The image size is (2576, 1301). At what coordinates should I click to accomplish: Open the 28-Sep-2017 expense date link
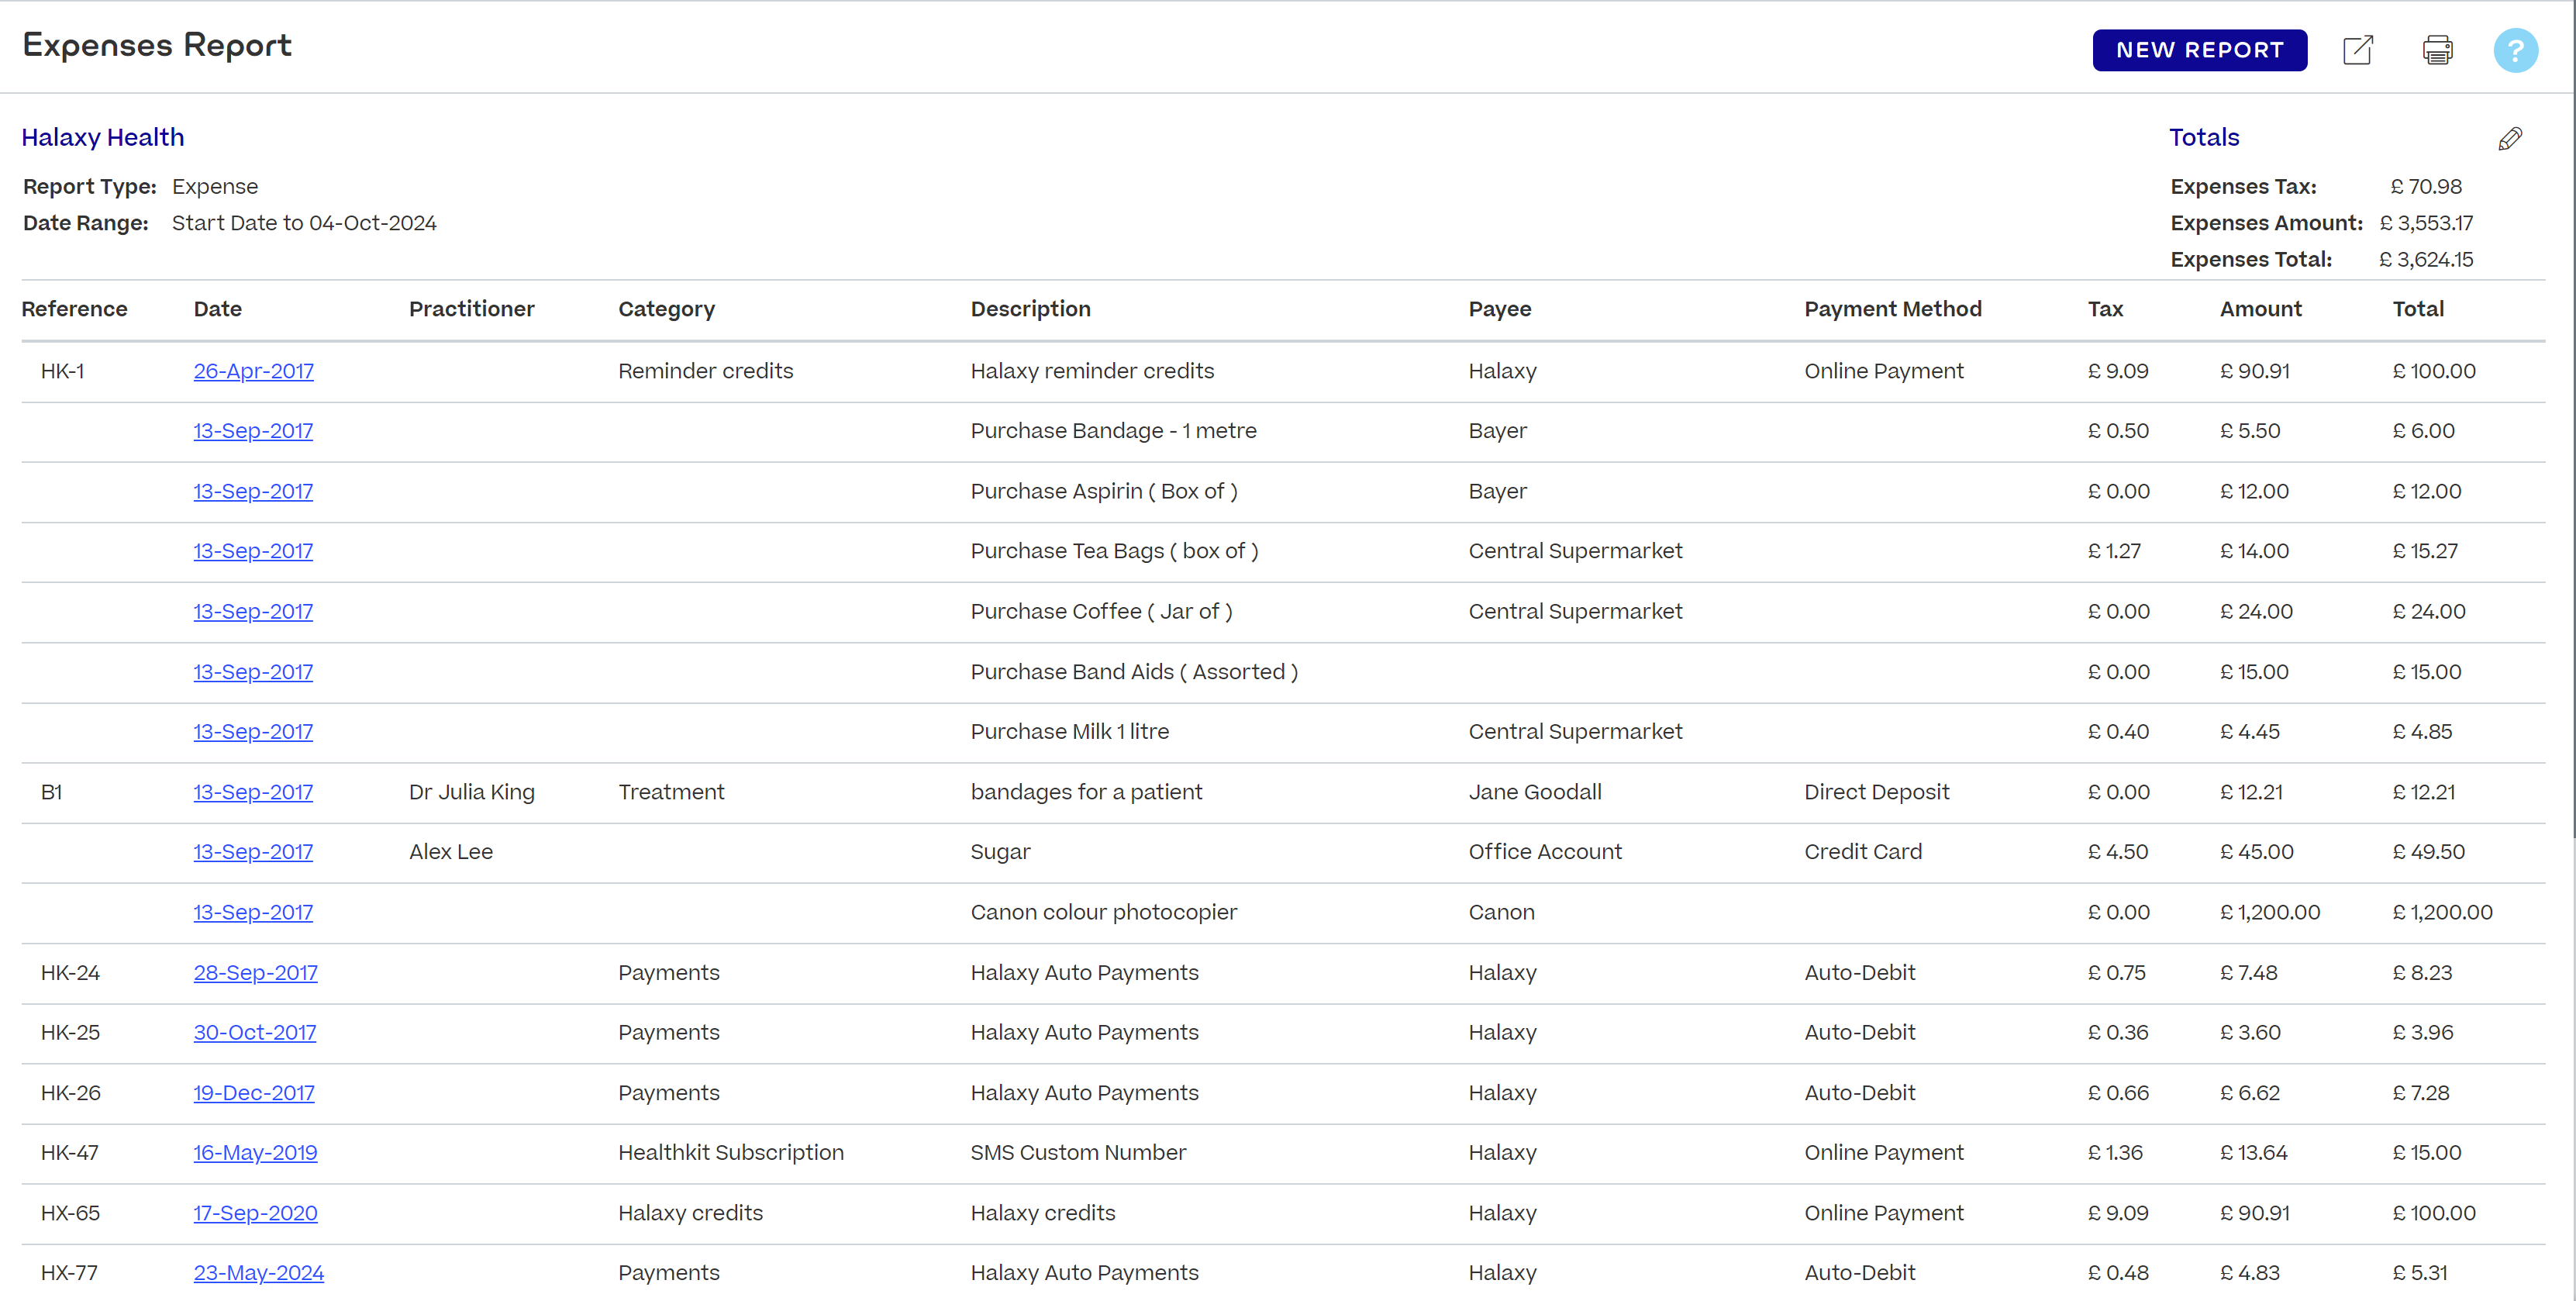coord(255,973)
